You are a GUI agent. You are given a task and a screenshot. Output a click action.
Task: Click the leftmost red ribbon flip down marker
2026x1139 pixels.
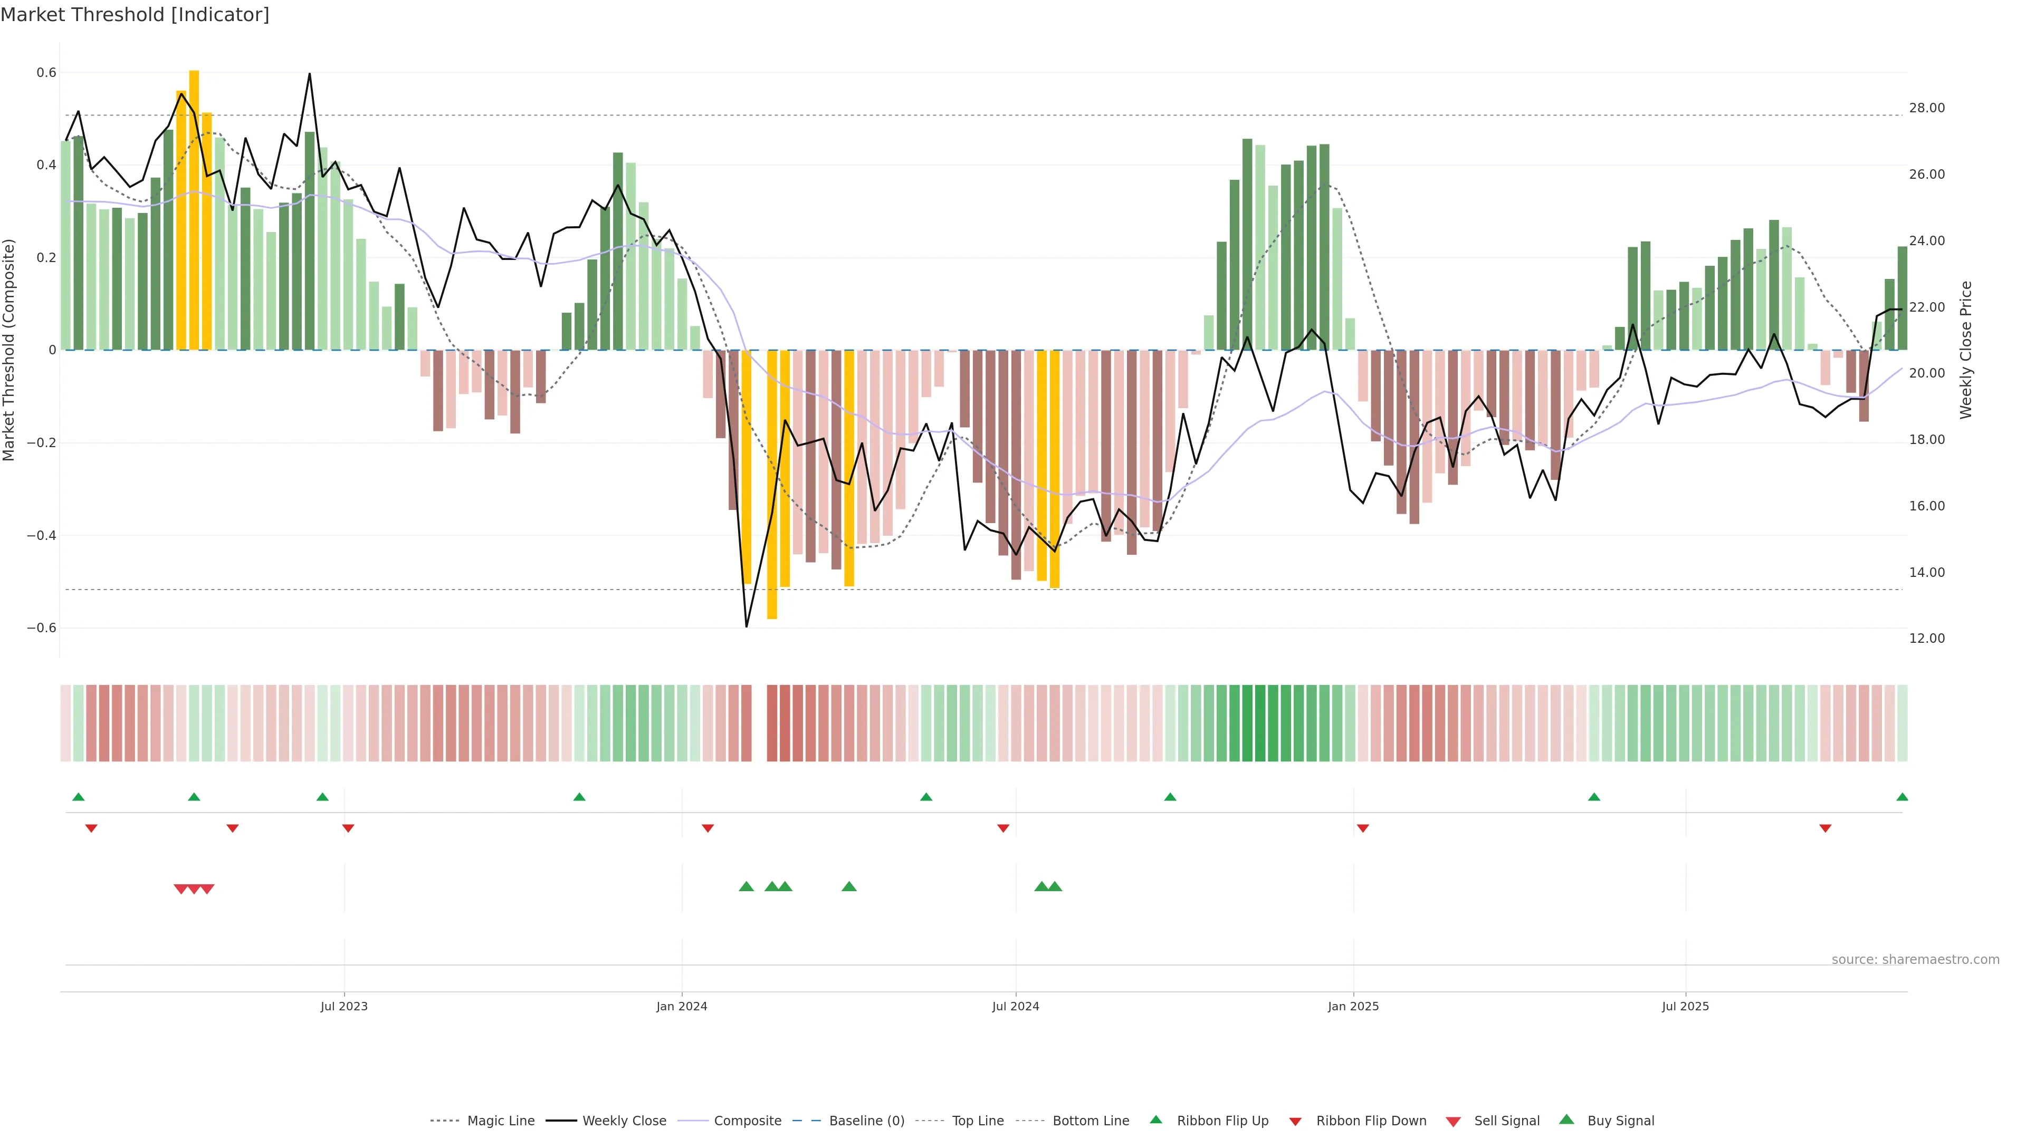91,828
